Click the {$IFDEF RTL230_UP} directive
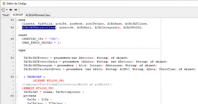The height and width of the screenshot is (104, 198). 49,81
